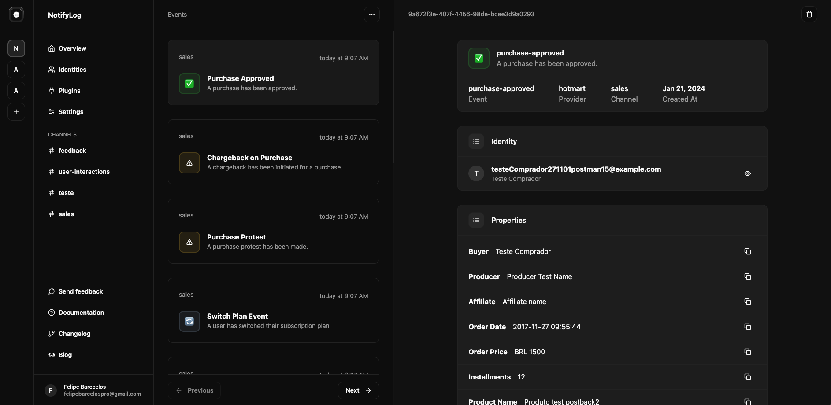Copy the Order Price value
This screenshot has width=831, height=405.
[x=748, y=352]
